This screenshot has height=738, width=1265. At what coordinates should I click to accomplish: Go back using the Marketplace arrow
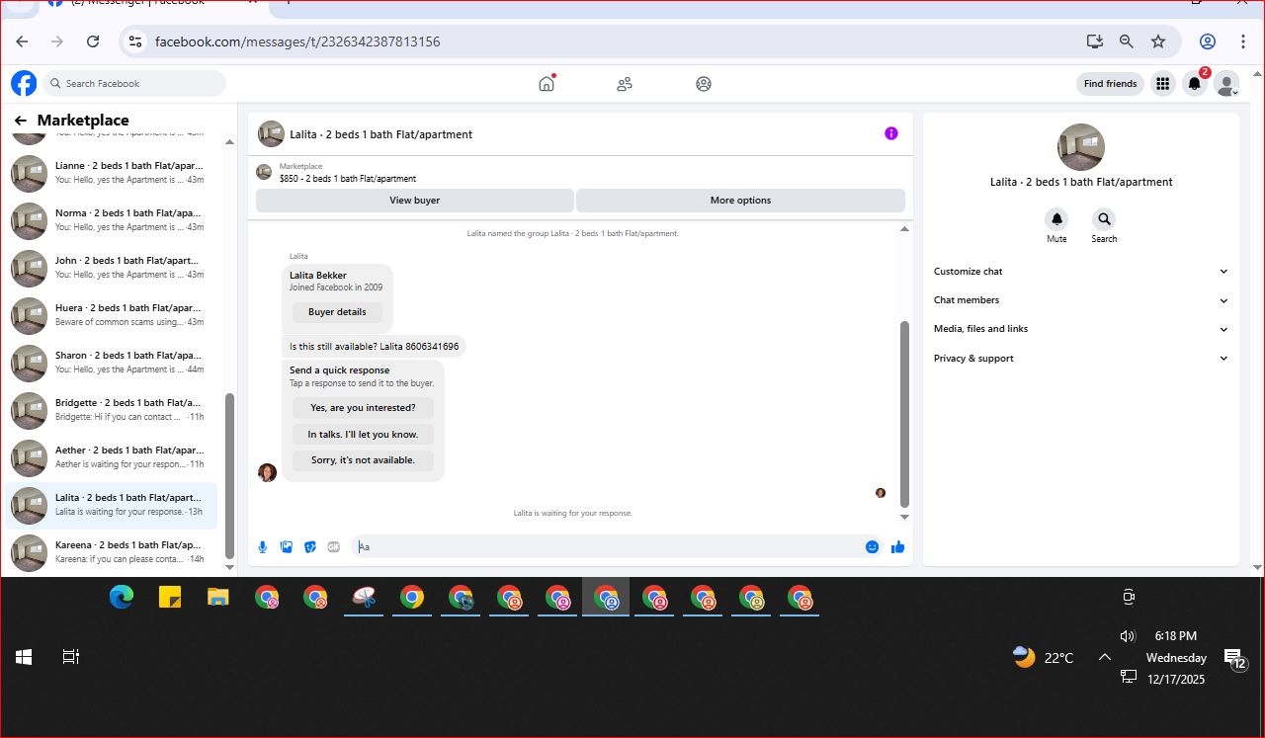point(21,121)
